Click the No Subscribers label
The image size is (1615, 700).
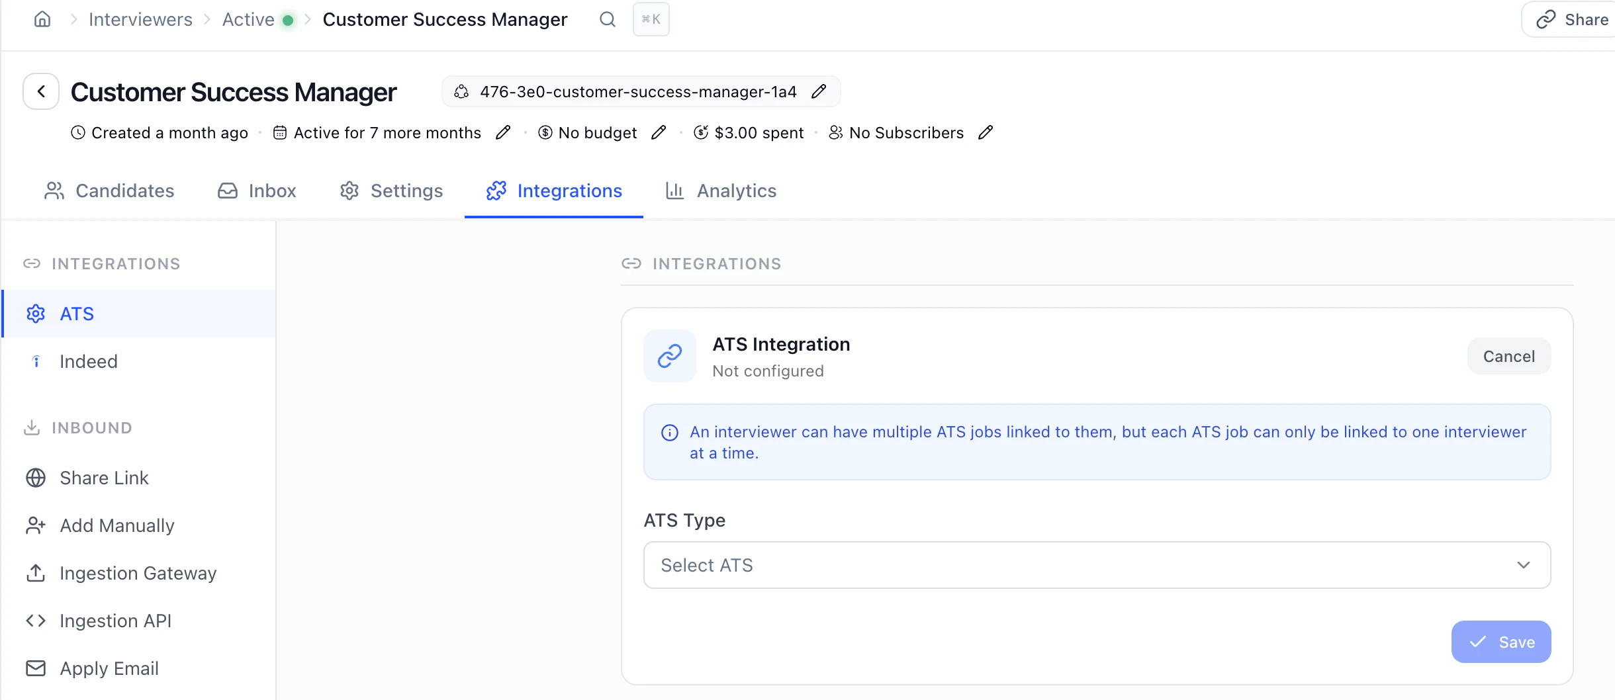click(906, 133)
